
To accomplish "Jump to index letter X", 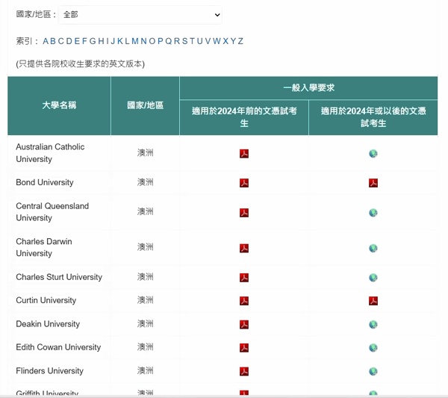I will (225, 41).
